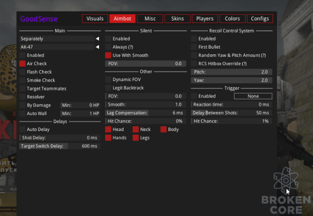Click the Lag Compensation slider
313x216 pixels.
point(146,113)
